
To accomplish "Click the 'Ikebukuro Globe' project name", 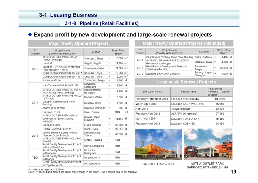I will tap(52, 81).
